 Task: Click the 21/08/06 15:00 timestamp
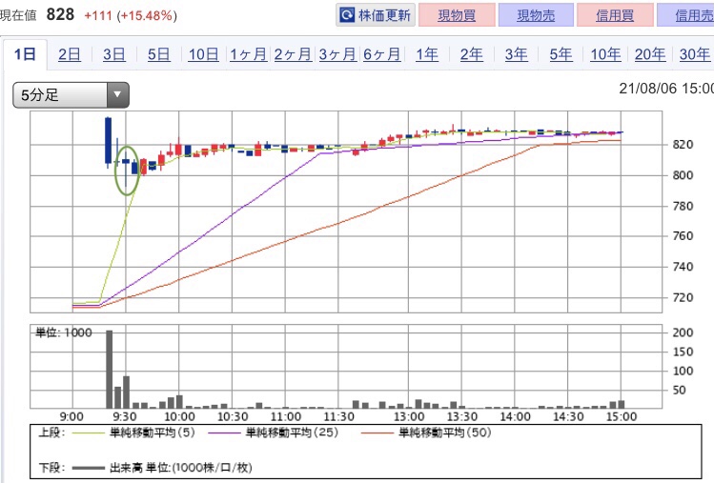(666, 89)
